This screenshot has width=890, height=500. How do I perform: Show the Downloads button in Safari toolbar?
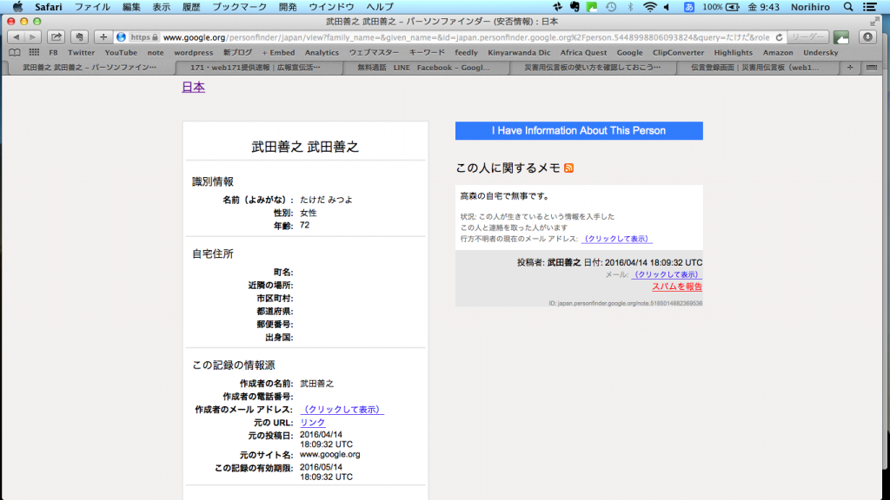click(x=867, y=37)
